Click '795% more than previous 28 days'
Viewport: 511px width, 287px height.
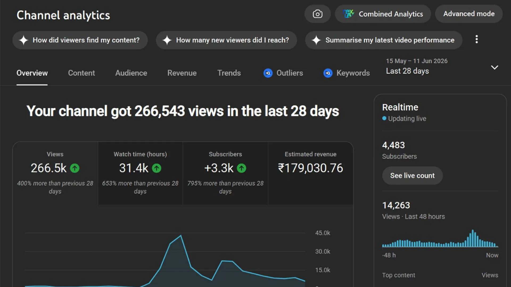pyautogui.click(x=225, y=187)
